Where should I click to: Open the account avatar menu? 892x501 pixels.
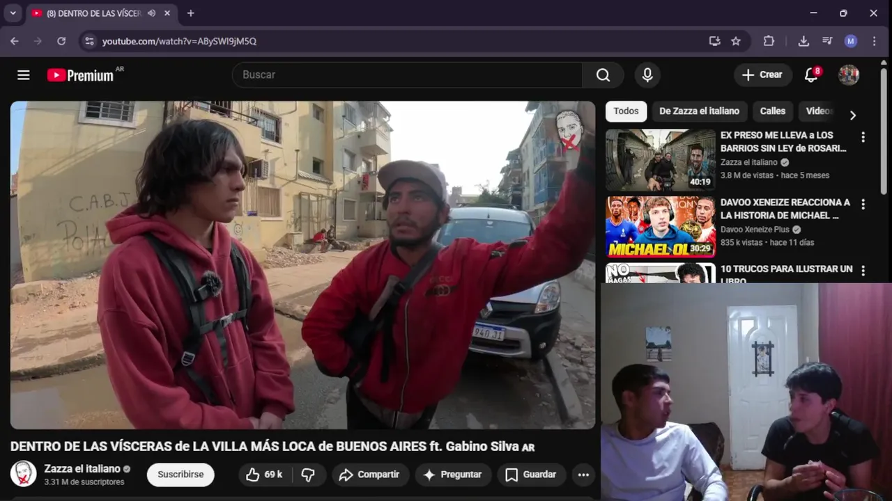849,75
